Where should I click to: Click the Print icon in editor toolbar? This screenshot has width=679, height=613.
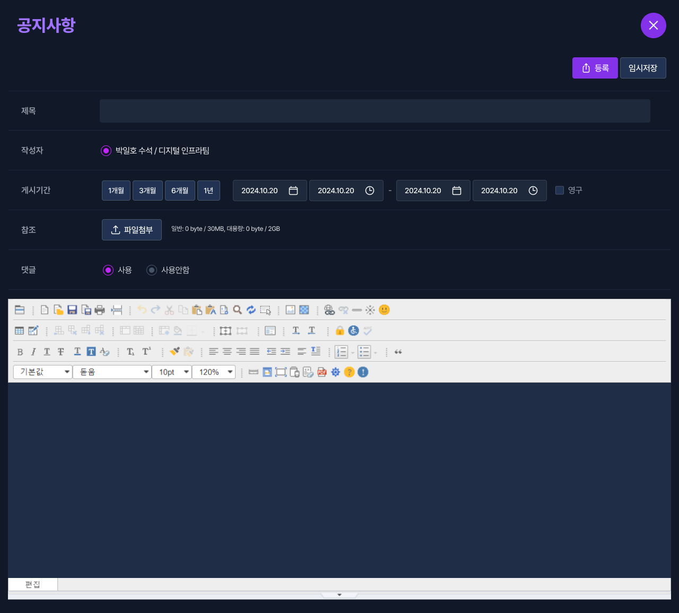[x=100, y=310]
